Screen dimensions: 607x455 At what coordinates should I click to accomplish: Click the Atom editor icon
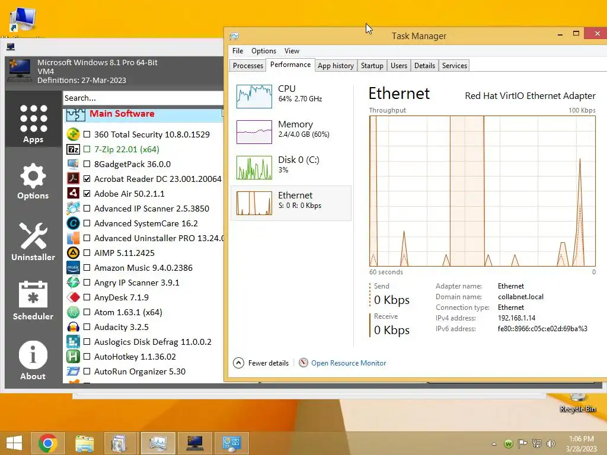point(73,312)
